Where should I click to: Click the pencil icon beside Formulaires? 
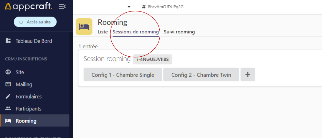pos(8,96)
